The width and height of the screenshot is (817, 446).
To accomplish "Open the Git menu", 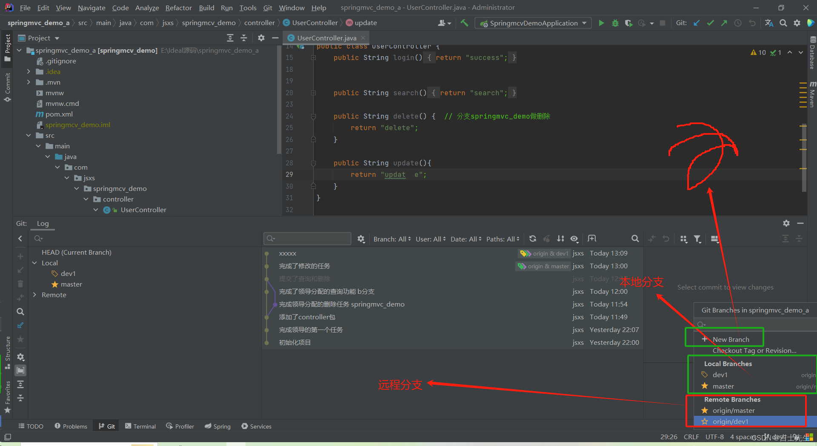I will click(268, 8).
